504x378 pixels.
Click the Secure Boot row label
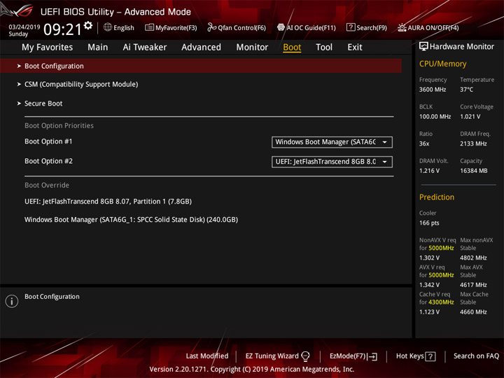(x=43, y=104)
